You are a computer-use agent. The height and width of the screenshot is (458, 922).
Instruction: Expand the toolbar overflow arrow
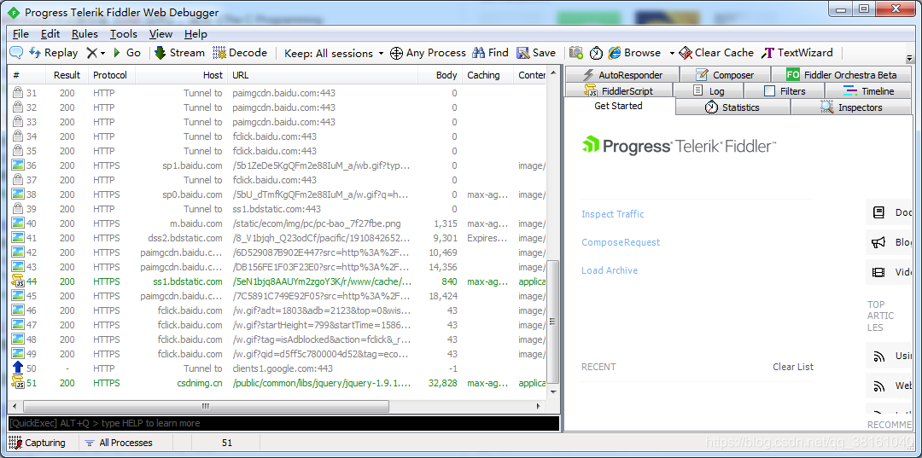(x=909, y=58)
